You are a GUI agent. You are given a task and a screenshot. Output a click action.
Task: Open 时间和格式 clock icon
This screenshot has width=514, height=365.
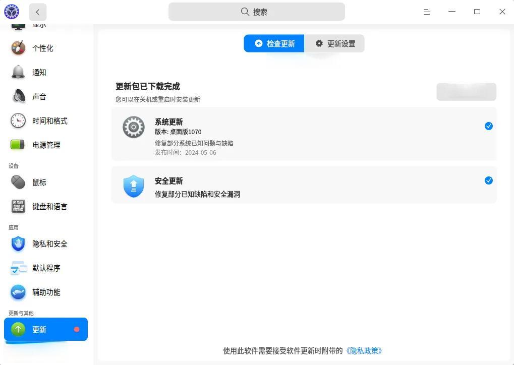[x=18, y=120]
